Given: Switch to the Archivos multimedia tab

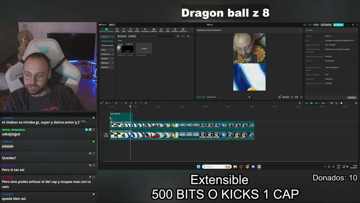Looking at the screenshot, I should tap(106, 30).
